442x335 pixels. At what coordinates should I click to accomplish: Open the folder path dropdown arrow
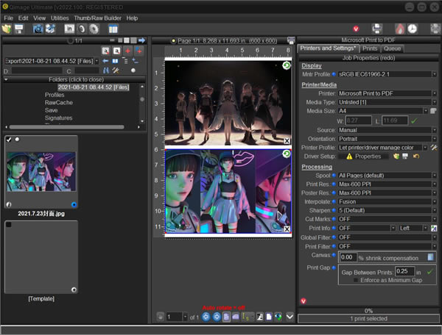97,61
